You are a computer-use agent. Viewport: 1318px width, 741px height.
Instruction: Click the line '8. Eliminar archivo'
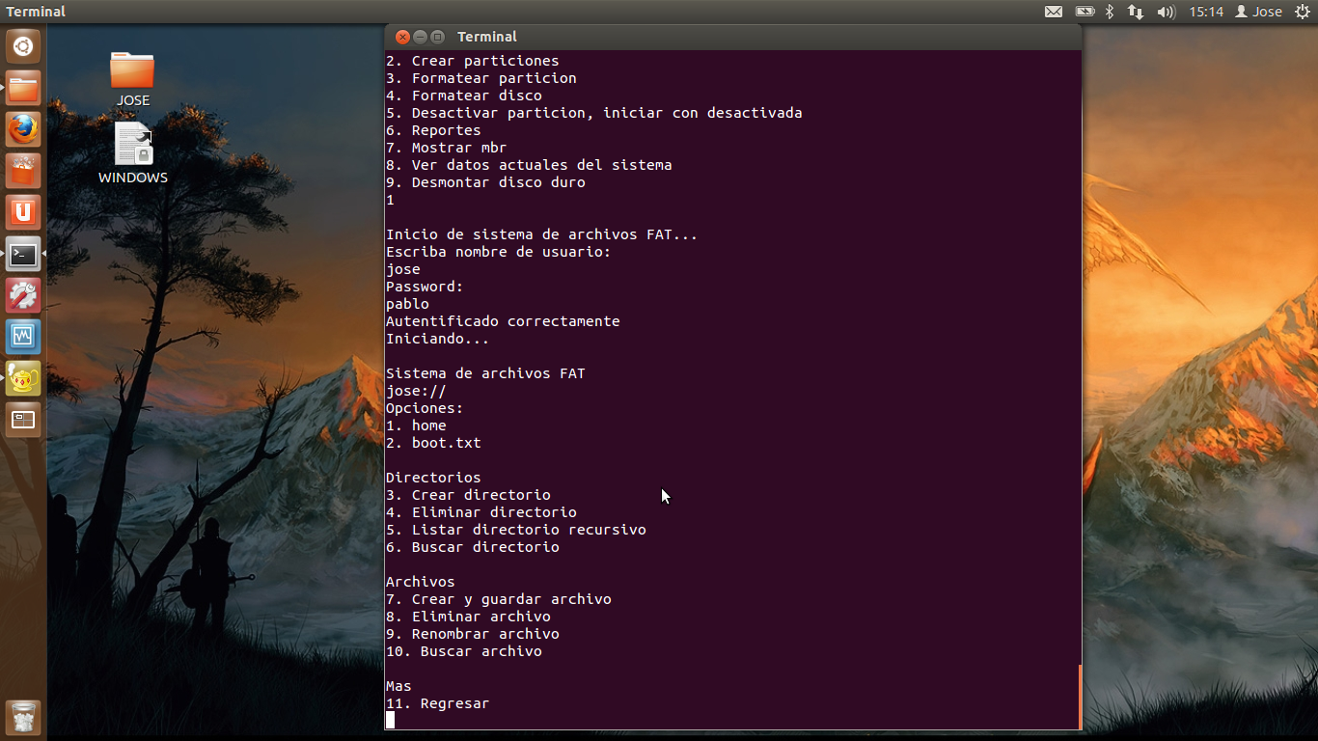pos(468,617)
